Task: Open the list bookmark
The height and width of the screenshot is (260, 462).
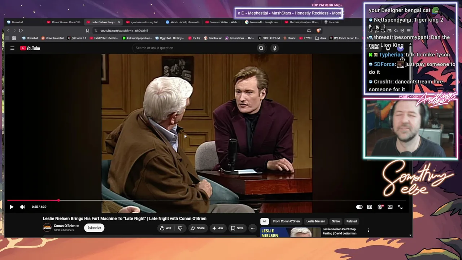Action: click(195, 38)
